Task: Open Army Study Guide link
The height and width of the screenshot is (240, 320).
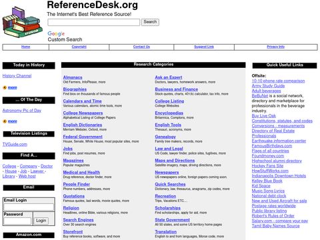Action: [x=268, y=86]
